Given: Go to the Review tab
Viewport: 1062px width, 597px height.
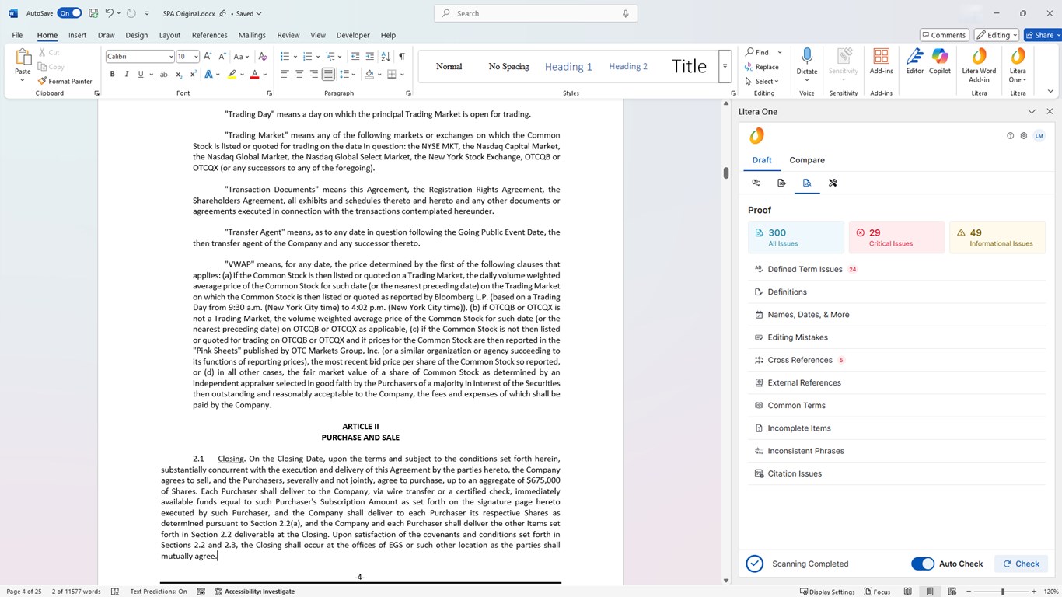Looking at the screenshot, I should [x=288, y=35].
